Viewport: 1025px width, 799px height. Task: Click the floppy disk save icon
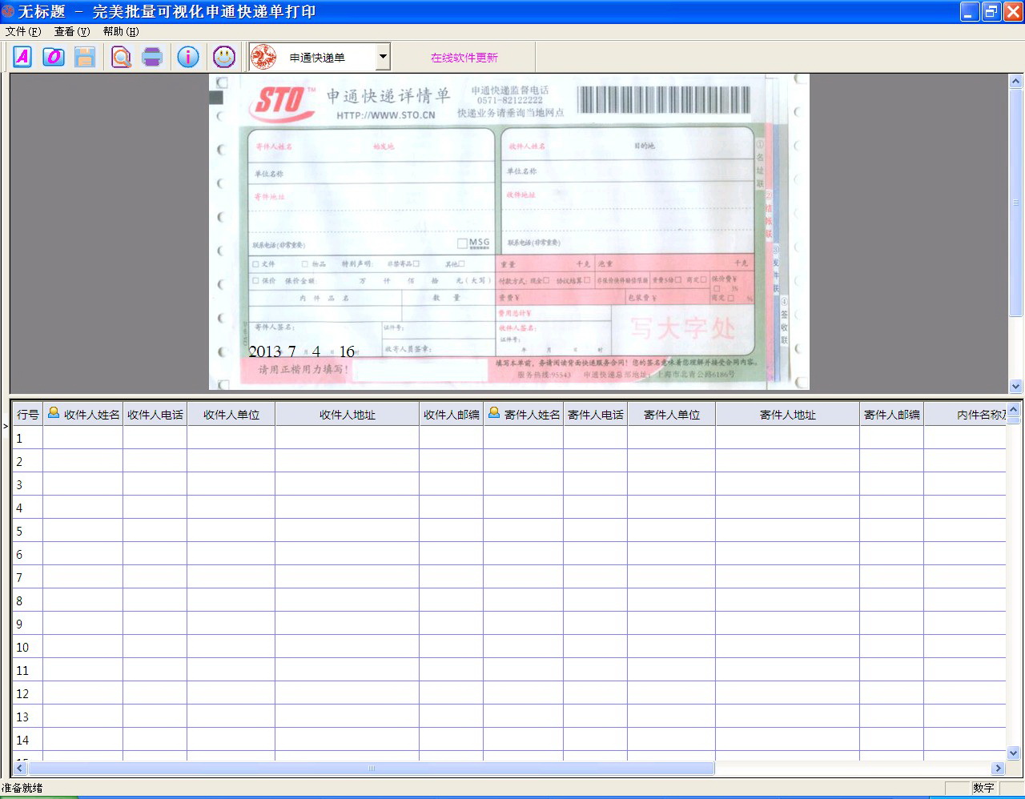85,57
